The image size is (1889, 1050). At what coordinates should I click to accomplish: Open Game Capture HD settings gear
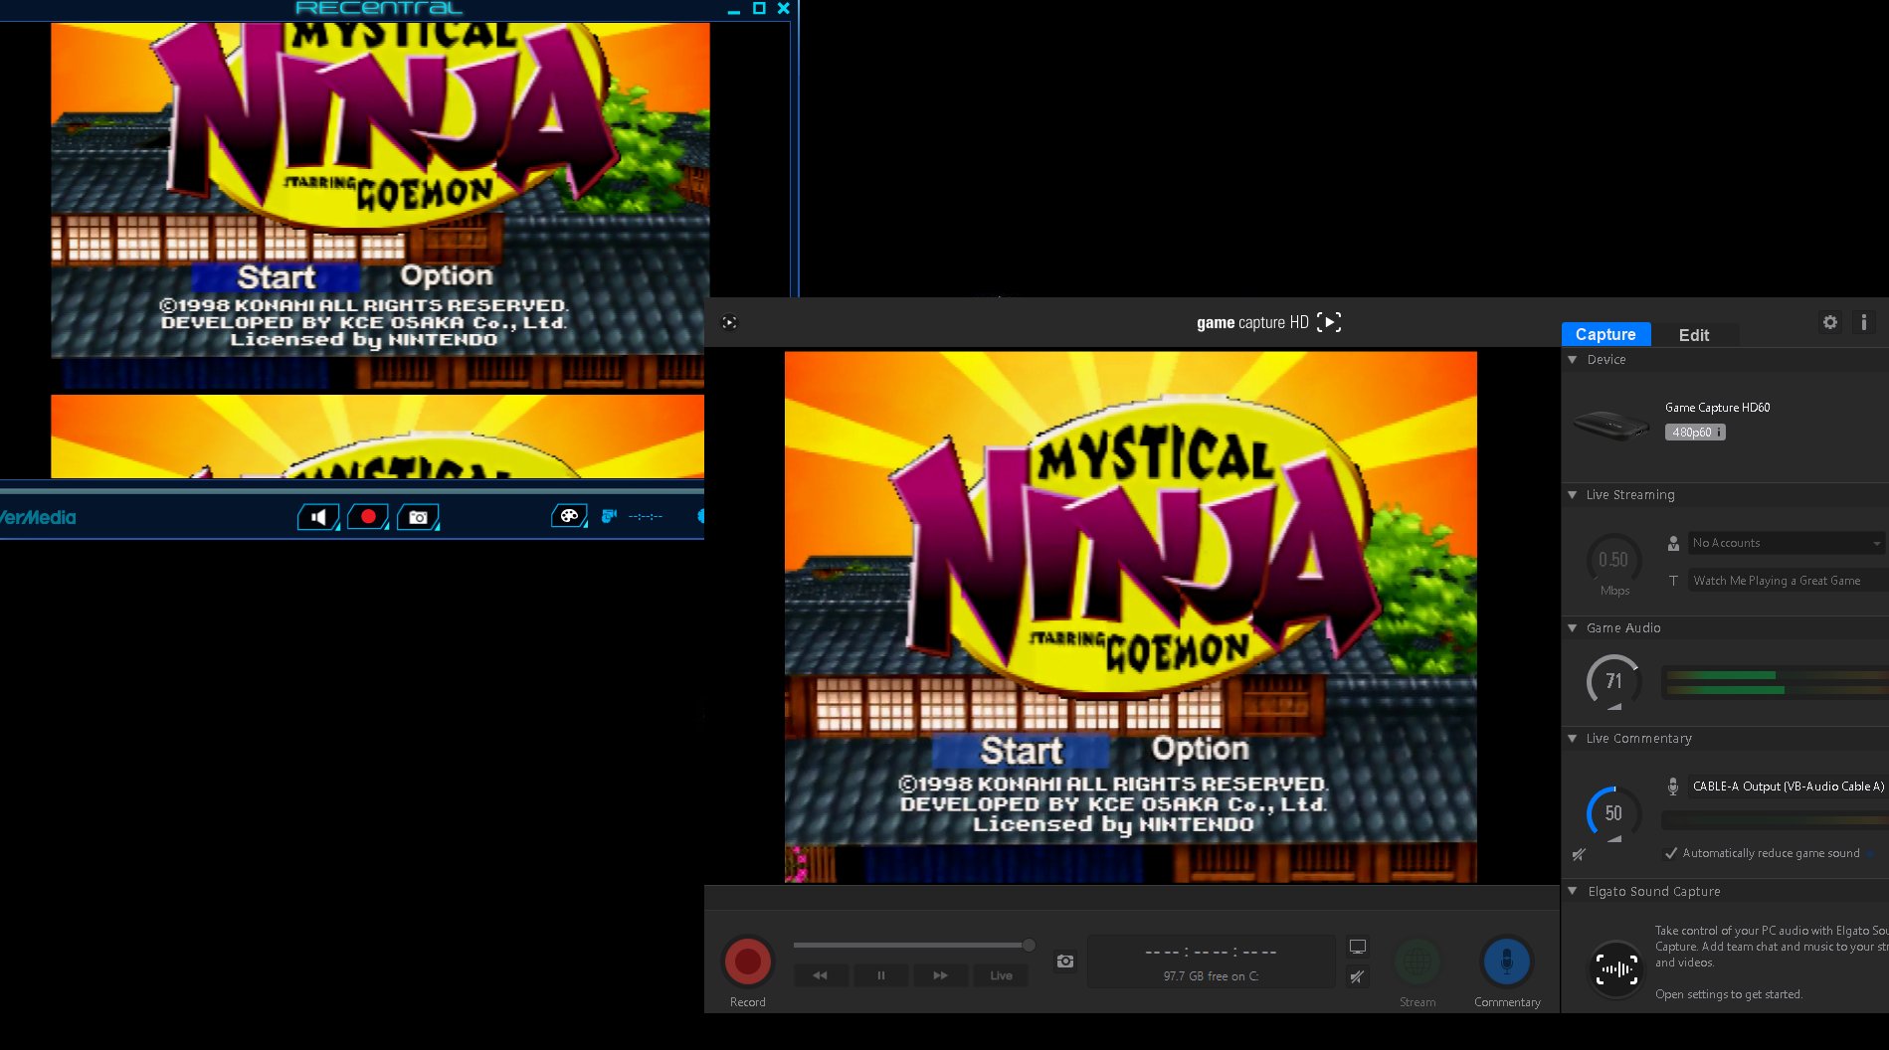[x=1830, y=322]
